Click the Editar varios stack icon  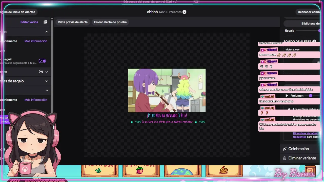click(46, 22)
